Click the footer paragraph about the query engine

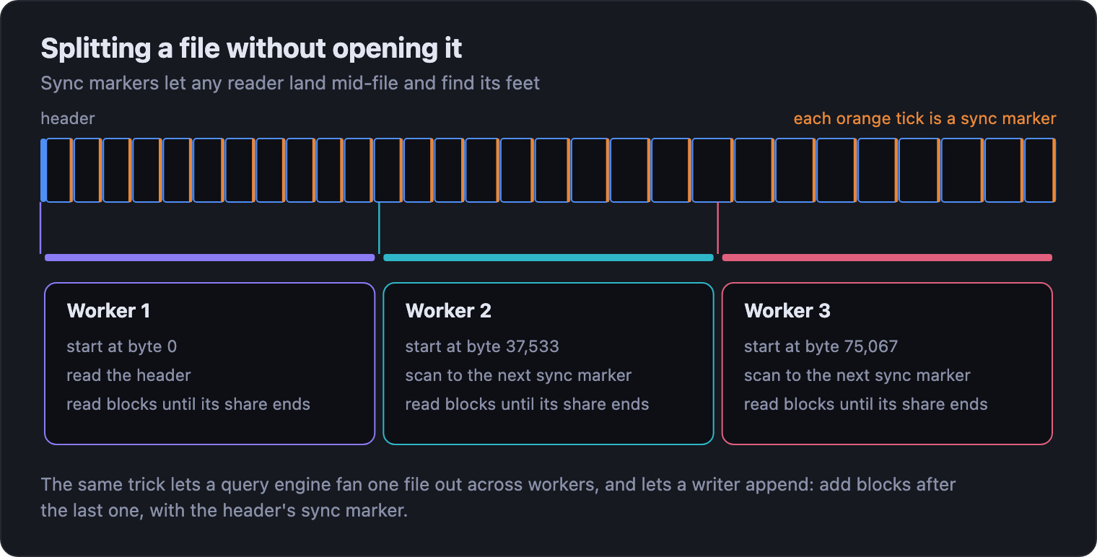(x=498, y=497)
